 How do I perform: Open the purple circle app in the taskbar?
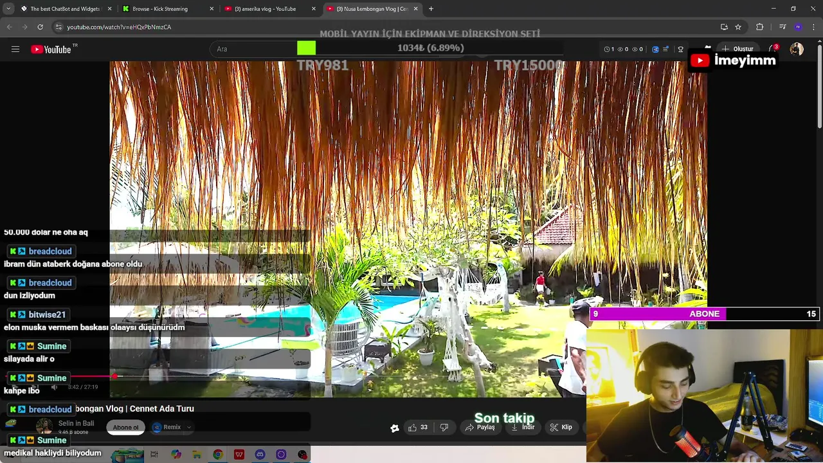(281, 455)
